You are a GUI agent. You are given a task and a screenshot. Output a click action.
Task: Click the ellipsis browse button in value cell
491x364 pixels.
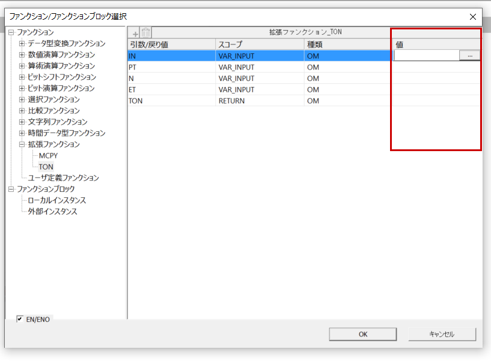(469, 55)
